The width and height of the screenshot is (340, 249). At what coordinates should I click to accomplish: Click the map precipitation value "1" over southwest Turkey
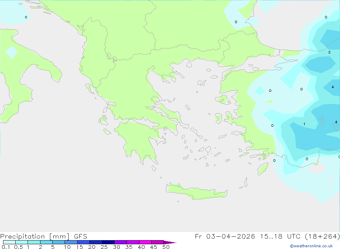[304, 124]
